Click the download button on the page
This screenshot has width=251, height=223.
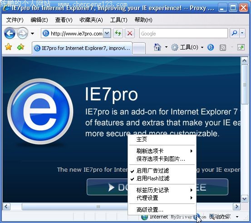point(157,187)
